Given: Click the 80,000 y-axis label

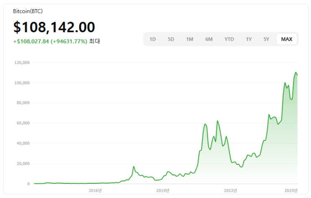Looking at the screenshot, I should (x=23, y=103).
